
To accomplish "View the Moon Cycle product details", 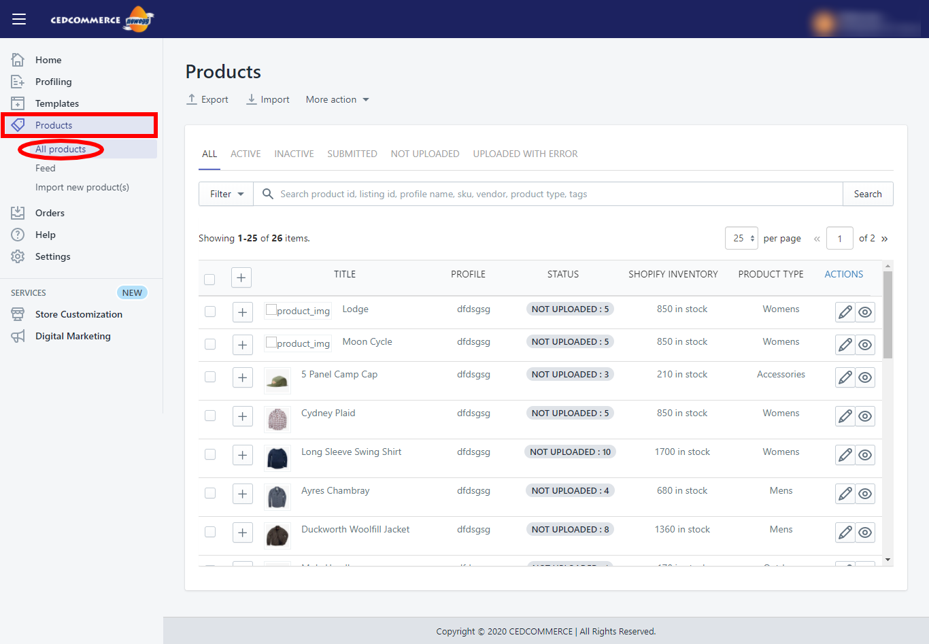I will pos(865,345).
